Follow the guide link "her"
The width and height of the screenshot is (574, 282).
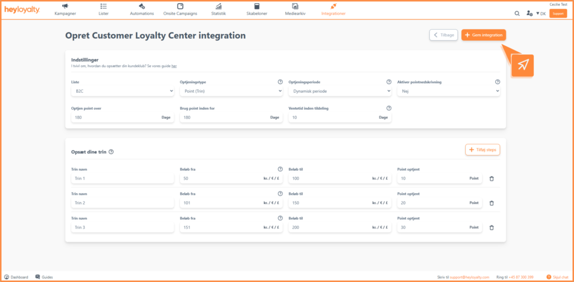[174, 66]
